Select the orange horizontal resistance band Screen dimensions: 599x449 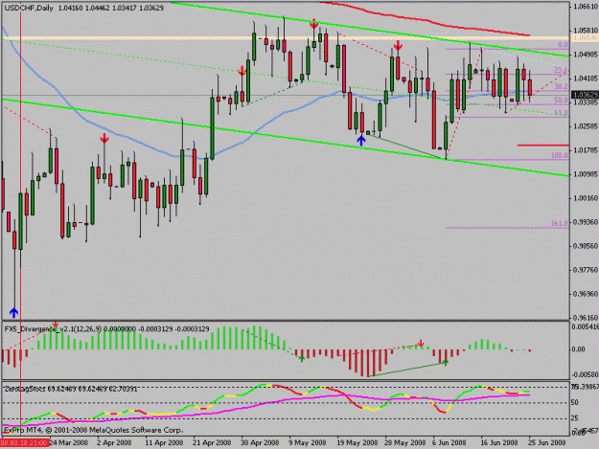click(x=286, y=38)
